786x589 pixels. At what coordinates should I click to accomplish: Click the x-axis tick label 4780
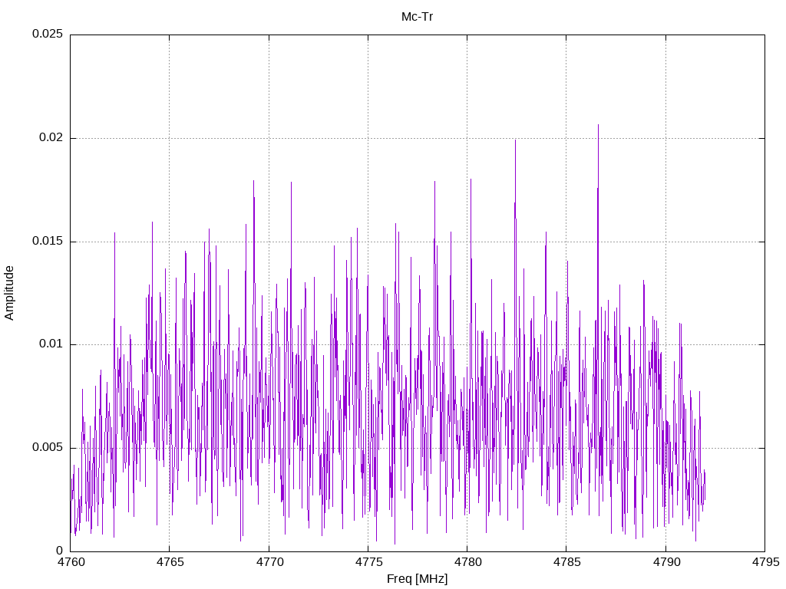(x=467, y=562)
